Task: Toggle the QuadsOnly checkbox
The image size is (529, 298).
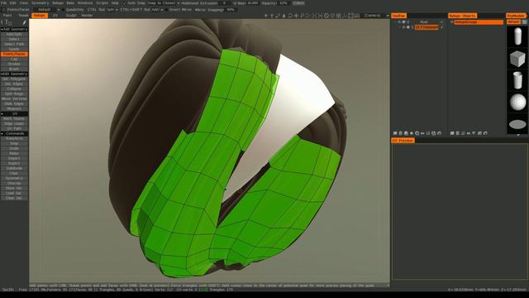Action: pyautogui.click(x=63, y=10)
